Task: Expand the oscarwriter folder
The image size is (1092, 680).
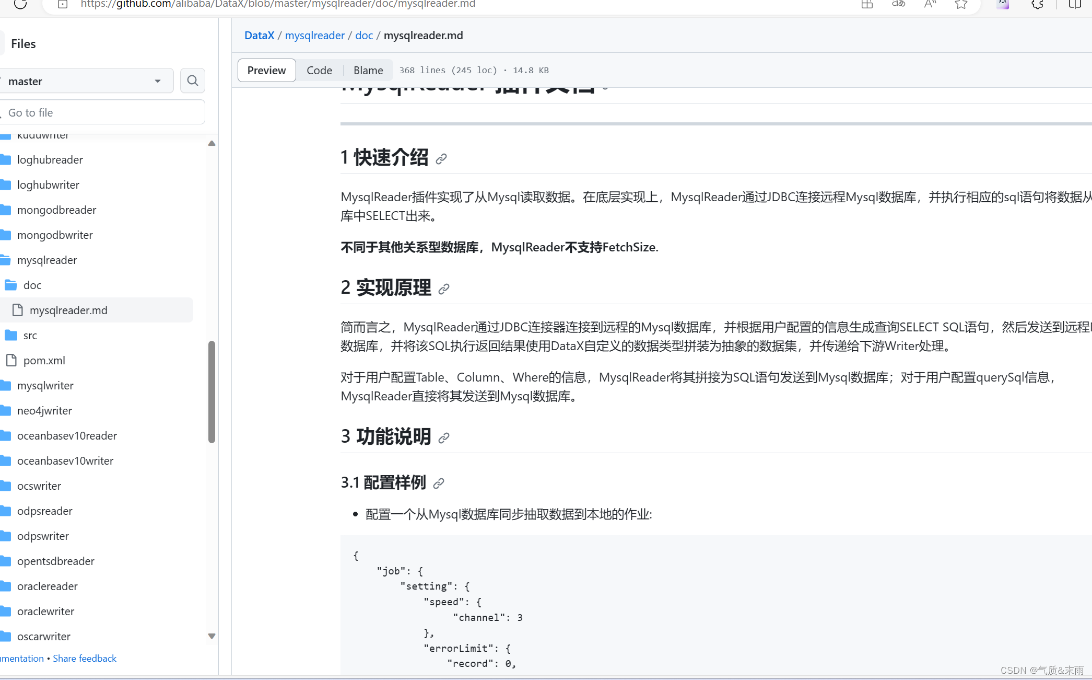Action: pyautogui.click(x=44, y=636)
